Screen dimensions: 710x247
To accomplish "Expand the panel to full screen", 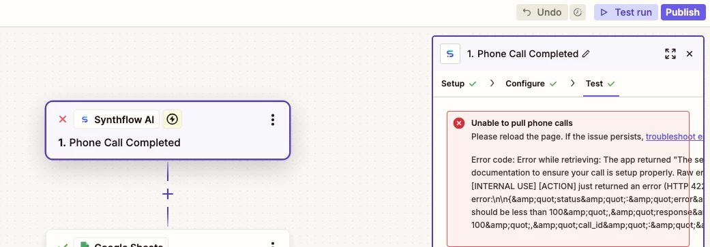I will click(670, 54).
